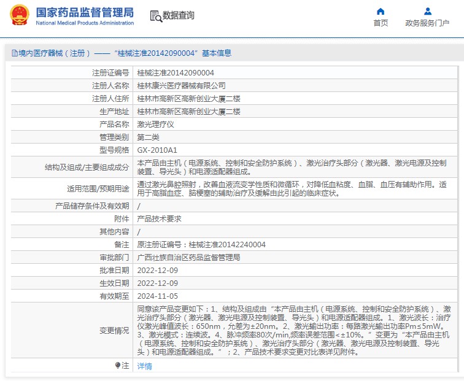Click the 型号规格 label

[114, 150]
